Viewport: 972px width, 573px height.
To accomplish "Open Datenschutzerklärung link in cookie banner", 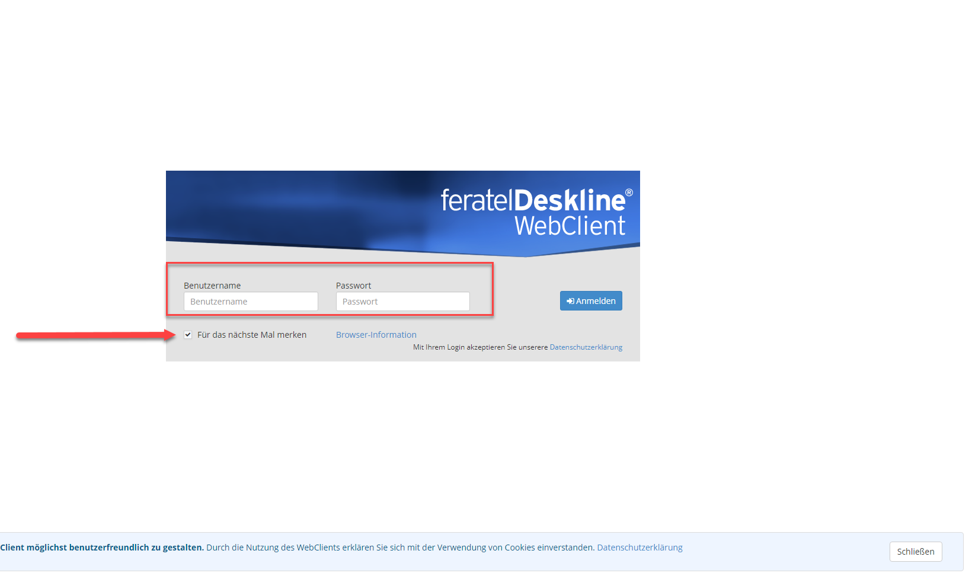I will 640,548.
